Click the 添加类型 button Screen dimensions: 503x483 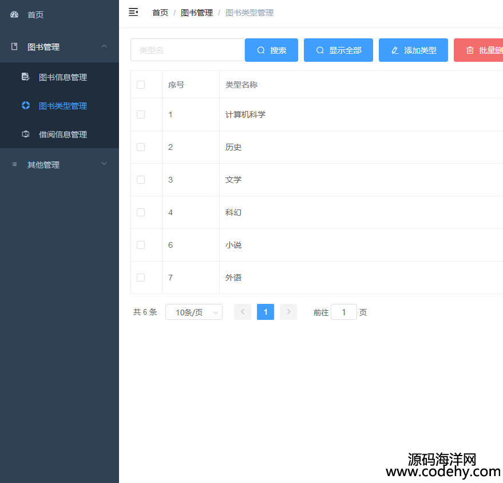(413, 50)
